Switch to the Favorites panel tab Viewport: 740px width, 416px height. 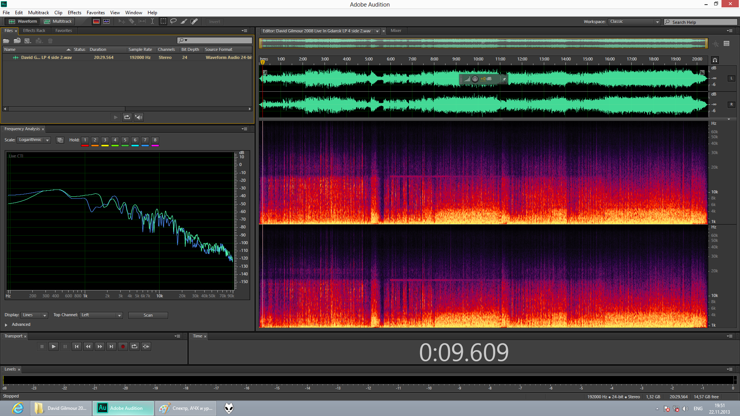click(x=64, y=31)
